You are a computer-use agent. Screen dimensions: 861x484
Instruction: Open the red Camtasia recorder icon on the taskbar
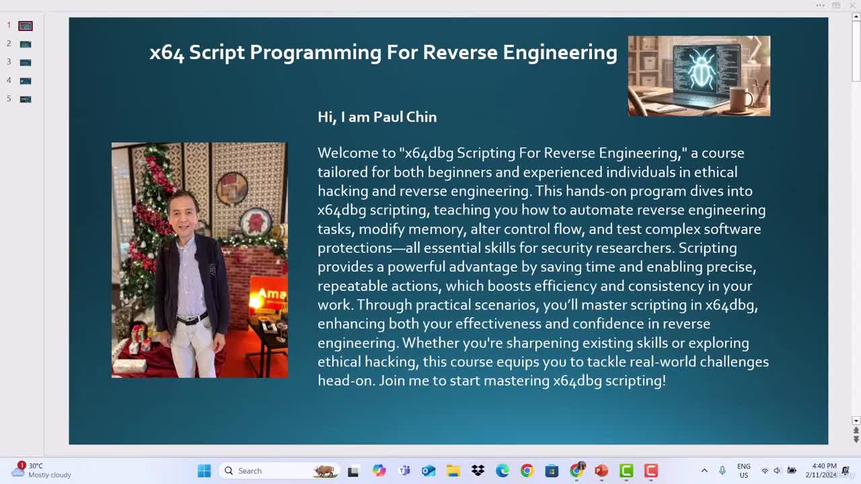[651, 471]
